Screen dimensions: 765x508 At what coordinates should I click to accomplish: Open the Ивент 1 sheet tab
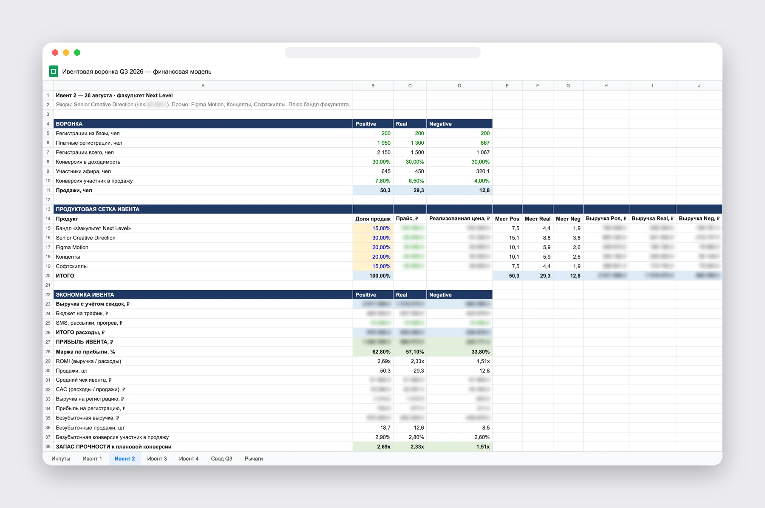[92, 459]
